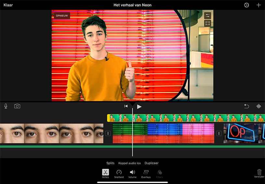
Task: Open the Overlays tab
Action: [x=146, y=174]
